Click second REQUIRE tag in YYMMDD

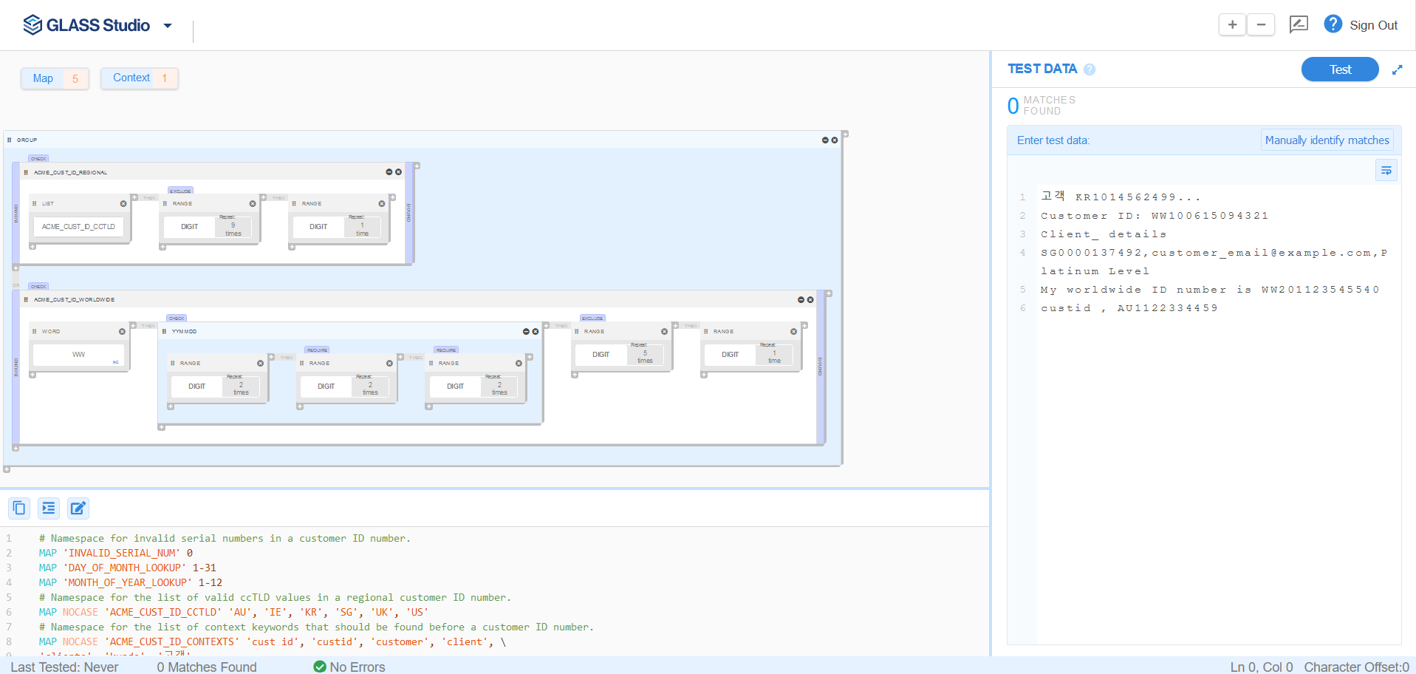446,350
